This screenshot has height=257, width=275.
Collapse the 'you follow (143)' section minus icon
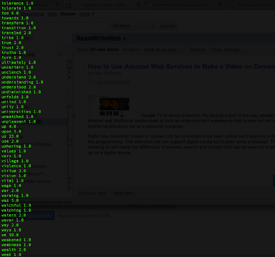point(64,54)
